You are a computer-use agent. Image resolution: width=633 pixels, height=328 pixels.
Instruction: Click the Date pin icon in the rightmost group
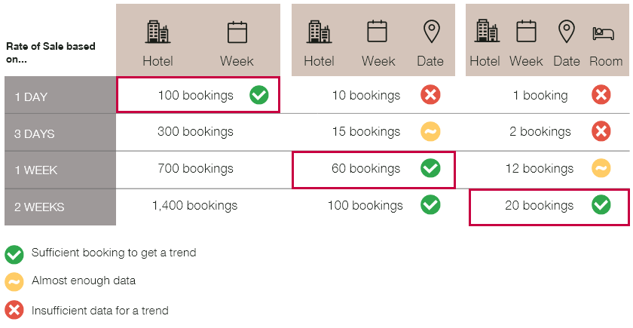pyautogui.click(x=567, y=32)
